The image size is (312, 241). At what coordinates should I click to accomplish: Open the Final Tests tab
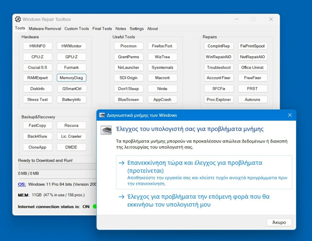click(102, 29)
